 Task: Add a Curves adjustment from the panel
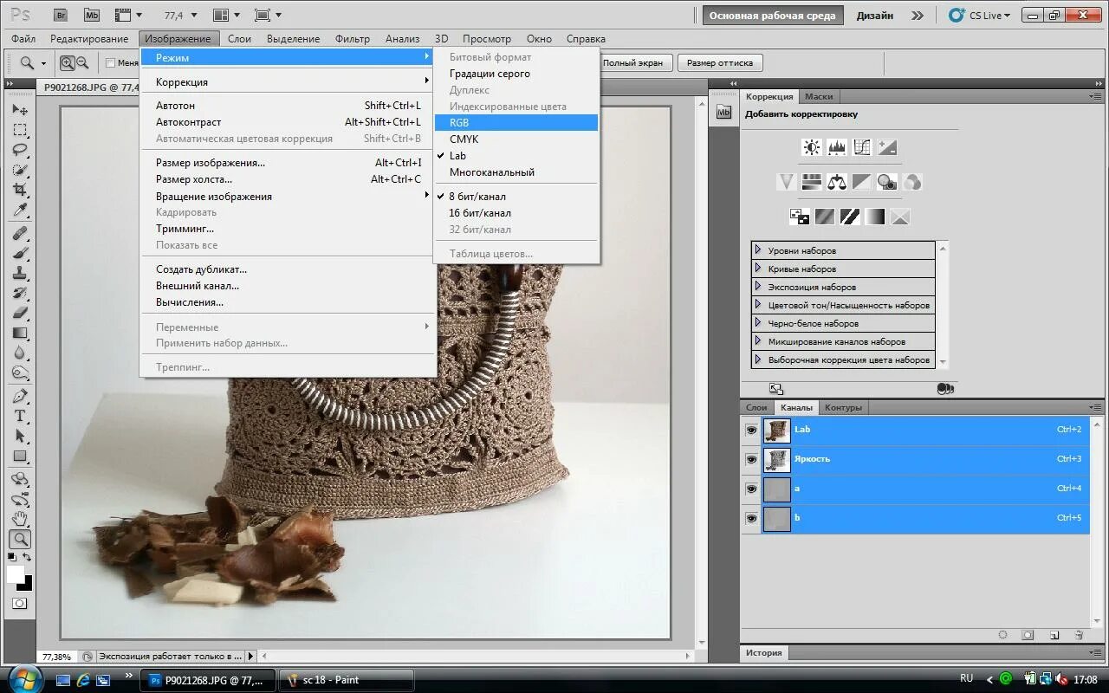(x=862, y=147)
